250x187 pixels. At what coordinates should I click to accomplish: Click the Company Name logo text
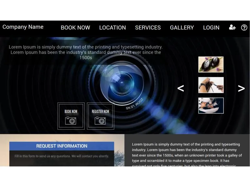pos(23,27)
